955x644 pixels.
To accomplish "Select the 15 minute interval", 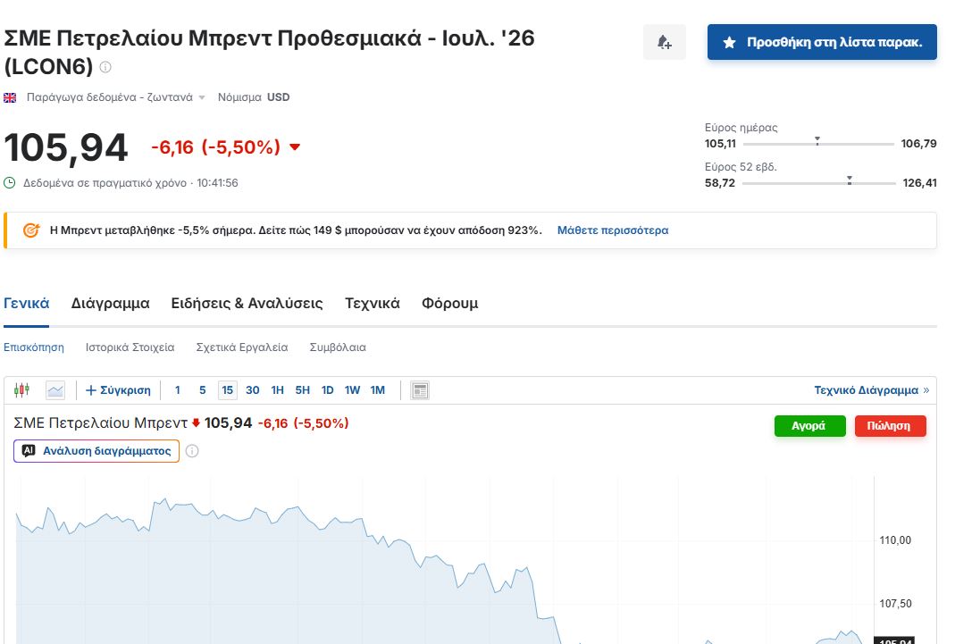I will coord(227,390).
